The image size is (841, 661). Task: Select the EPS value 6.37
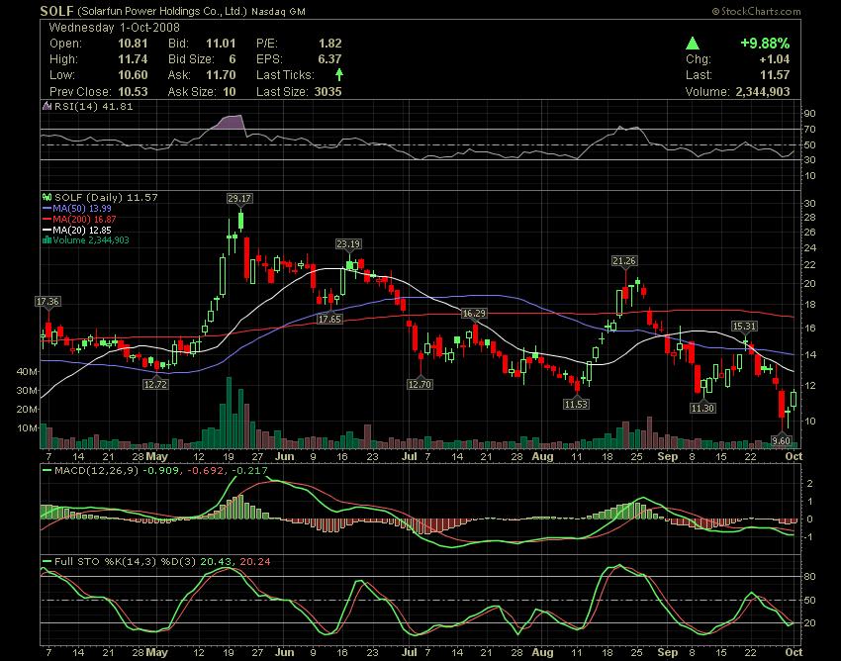tap(329, 59)
